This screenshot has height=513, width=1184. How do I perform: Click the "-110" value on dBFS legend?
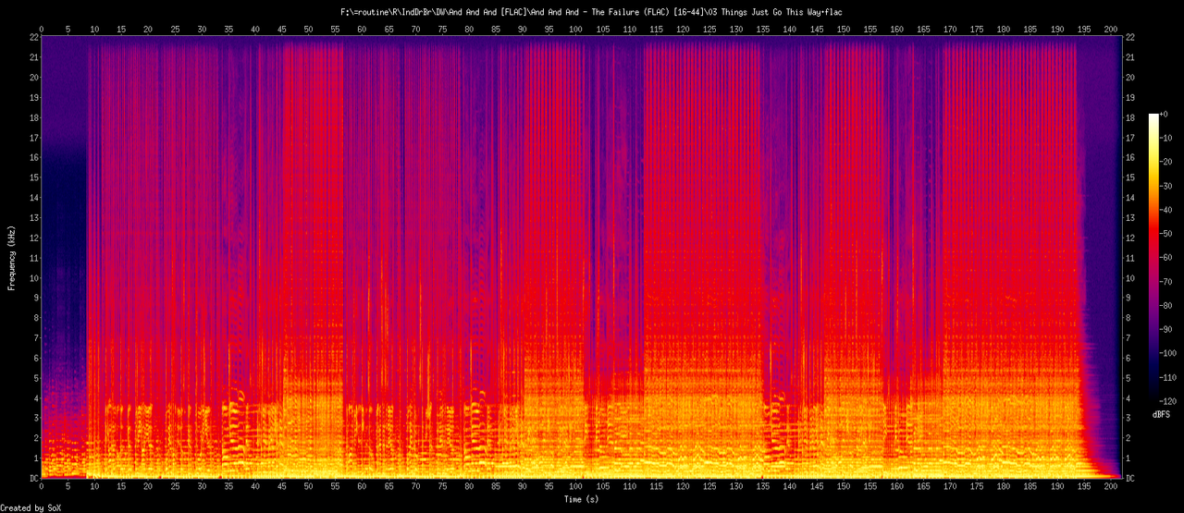[x=1169, y=377]
